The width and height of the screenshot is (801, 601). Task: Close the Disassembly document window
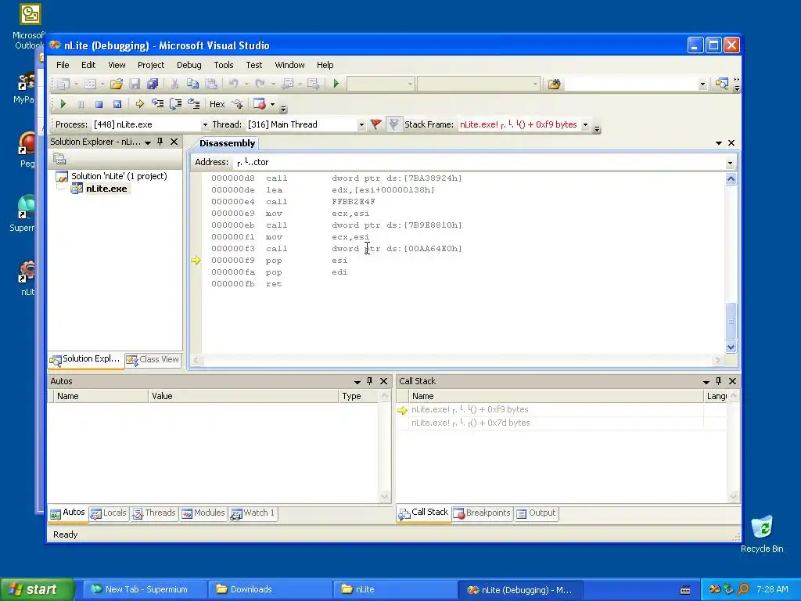[x=731, y=143]
